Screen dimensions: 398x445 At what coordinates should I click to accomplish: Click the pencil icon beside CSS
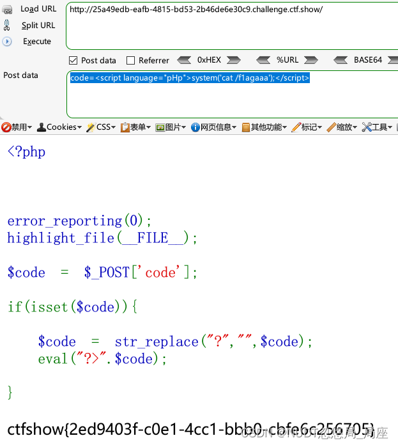[x=91, y=127]
